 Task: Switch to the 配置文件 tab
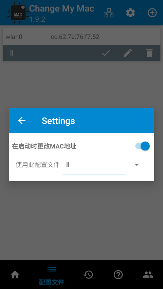pyautogui.click(x=52, y=275)
